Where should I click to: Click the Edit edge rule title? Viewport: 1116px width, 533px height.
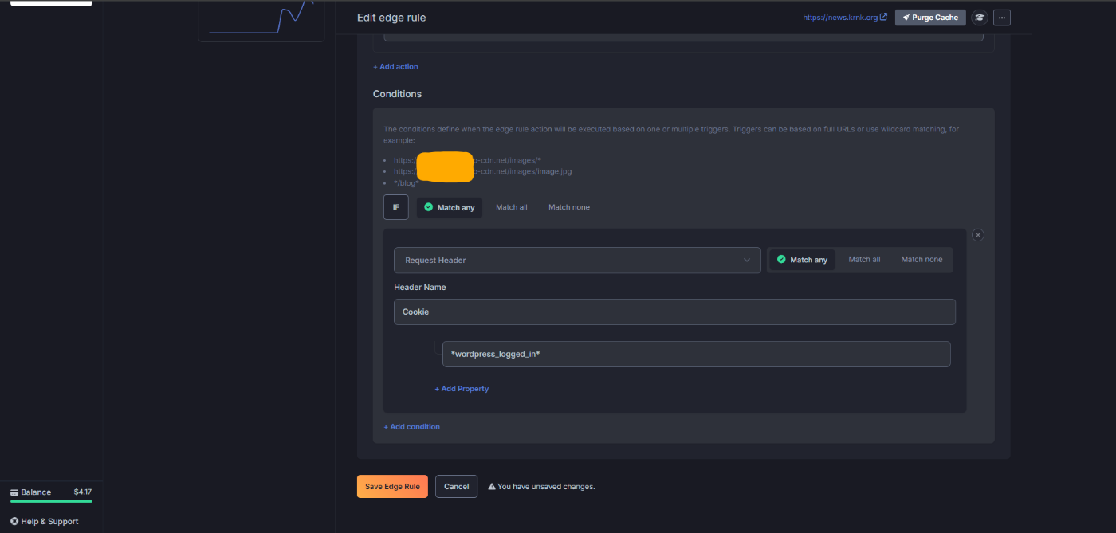click(x=391, y=18)
